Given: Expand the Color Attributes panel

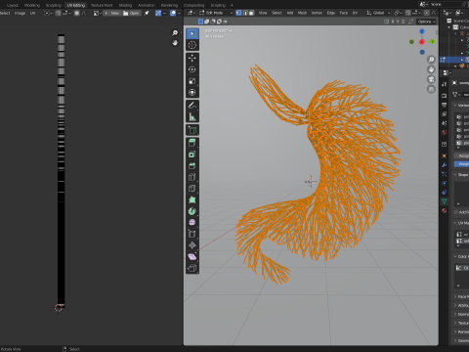Looking at the screenshot, I should (461, 256).
